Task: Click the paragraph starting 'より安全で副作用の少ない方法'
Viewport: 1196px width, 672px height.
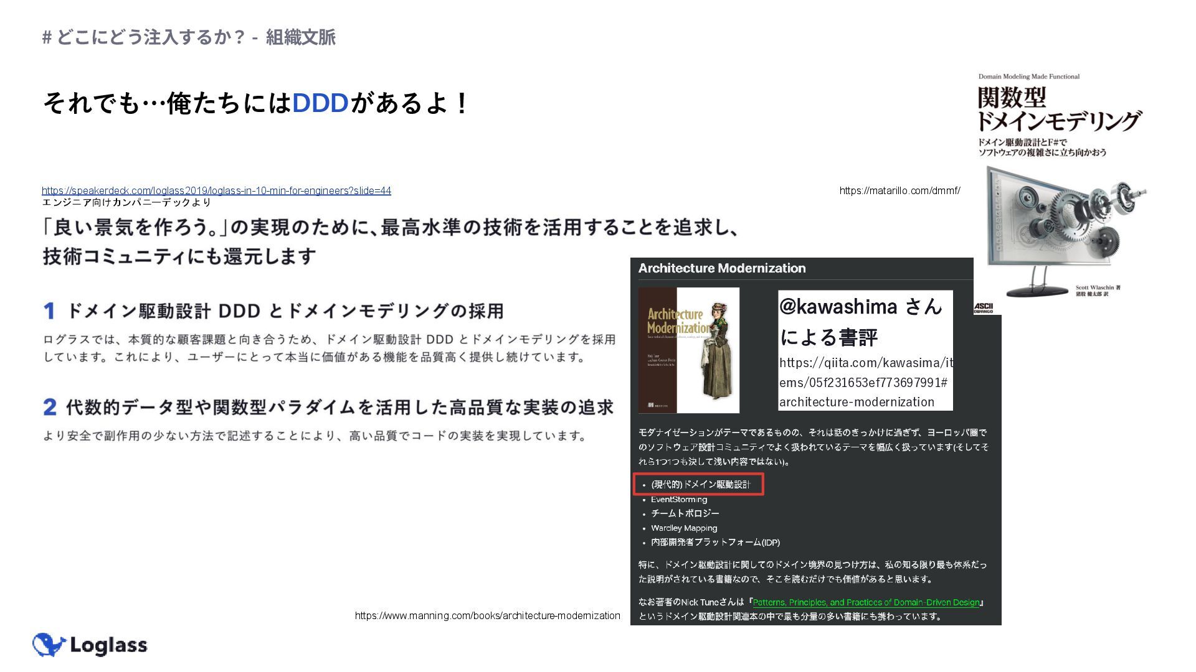Action: click(315, 436)
